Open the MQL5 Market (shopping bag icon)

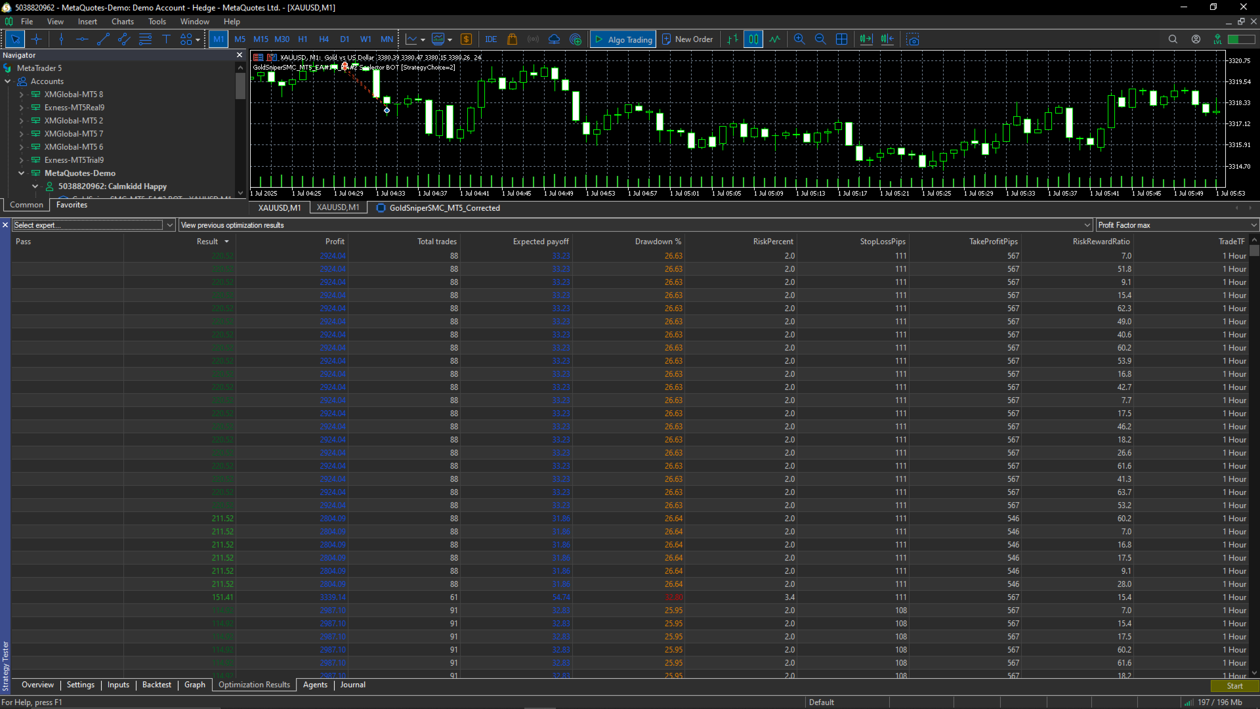513,39
